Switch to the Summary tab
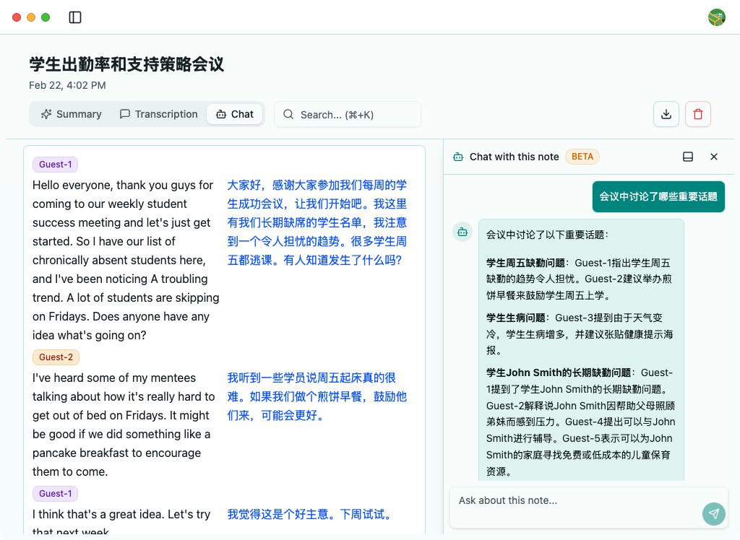 tap(72, 114)
